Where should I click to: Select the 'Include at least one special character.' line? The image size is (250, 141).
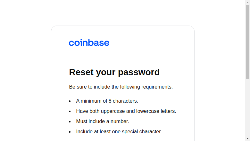pos(119,132)
